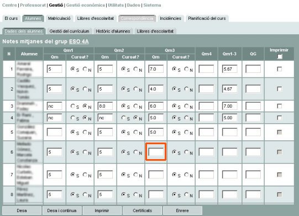The height and width of the screenshot is (216, 299).
Task: Click the Qm2 field with nc for student 4
Action: tap(105, 118)
